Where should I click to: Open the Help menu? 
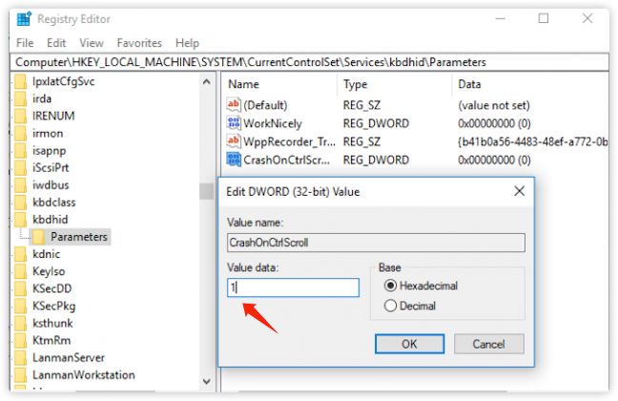[x=187, y=43]
